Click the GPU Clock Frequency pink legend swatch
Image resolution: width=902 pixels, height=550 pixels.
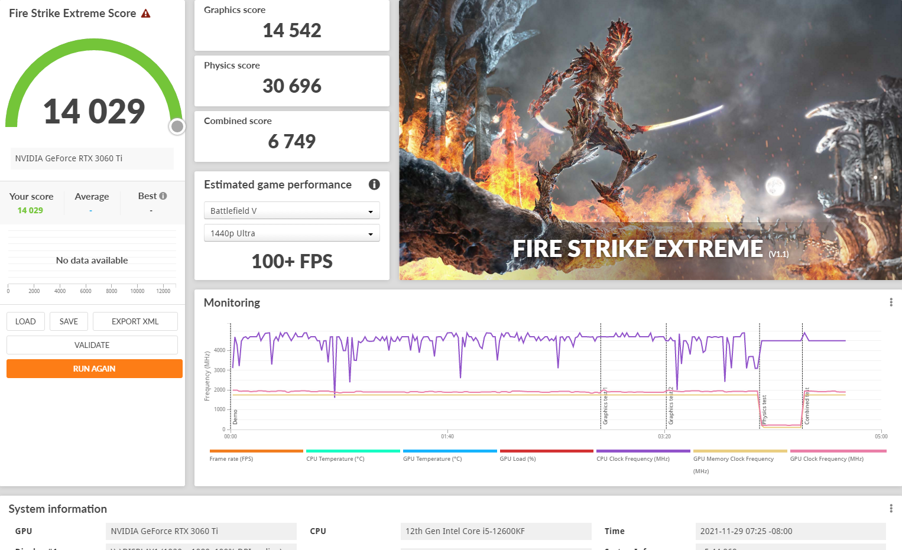point(838,451)
